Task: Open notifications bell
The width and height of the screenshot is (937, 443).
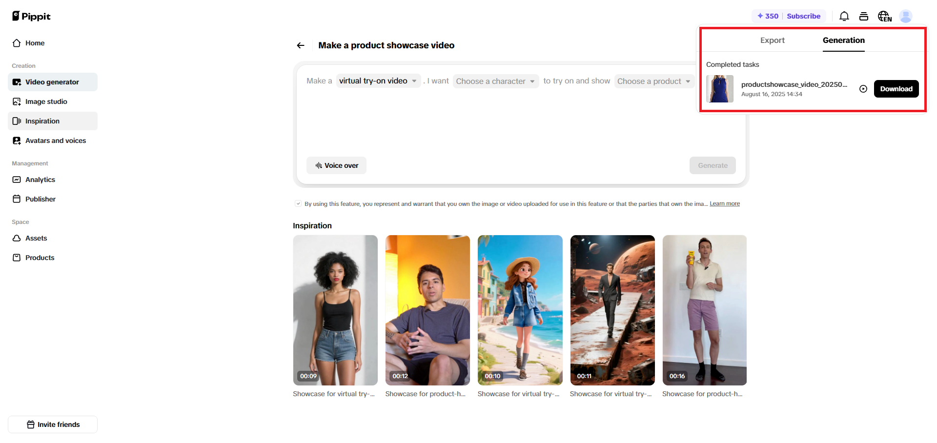Action: (844, 16)
